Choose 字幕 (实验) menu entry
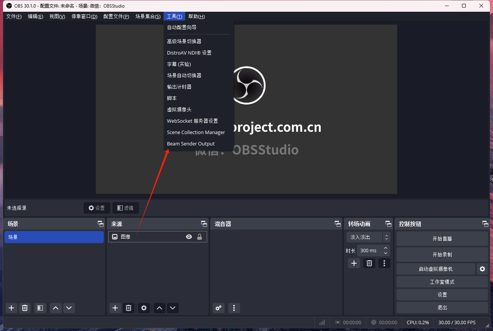 tap(199, 64)
